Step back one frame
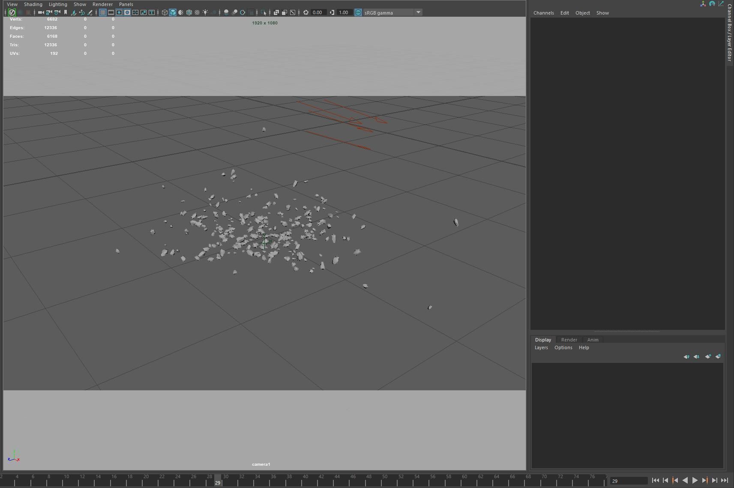 tap(665, 481)
